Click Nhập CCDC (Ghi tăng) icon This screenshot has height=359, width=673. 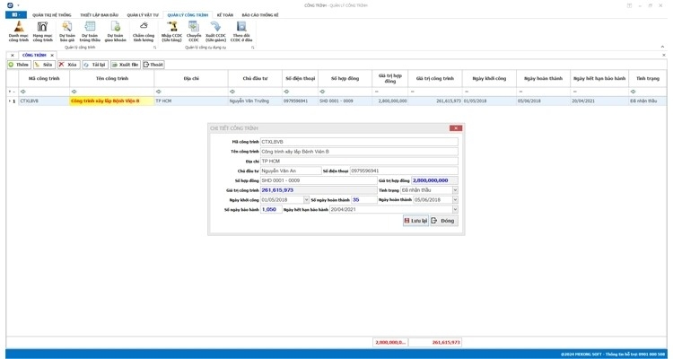click(171, 31)
